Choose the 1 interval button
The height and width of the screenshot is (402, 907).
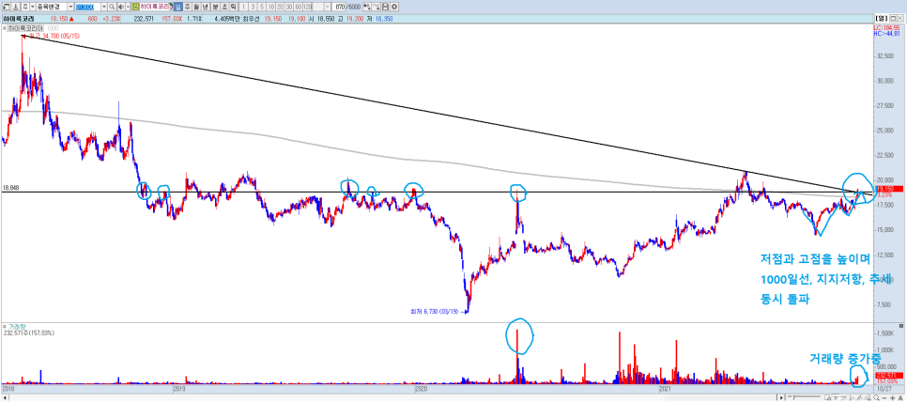click(243, 7)
